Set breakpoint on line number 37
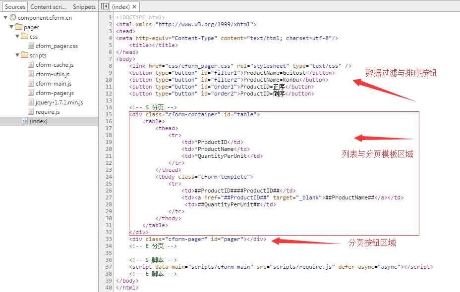The image size is (460, 292). (x=109, y=267)
